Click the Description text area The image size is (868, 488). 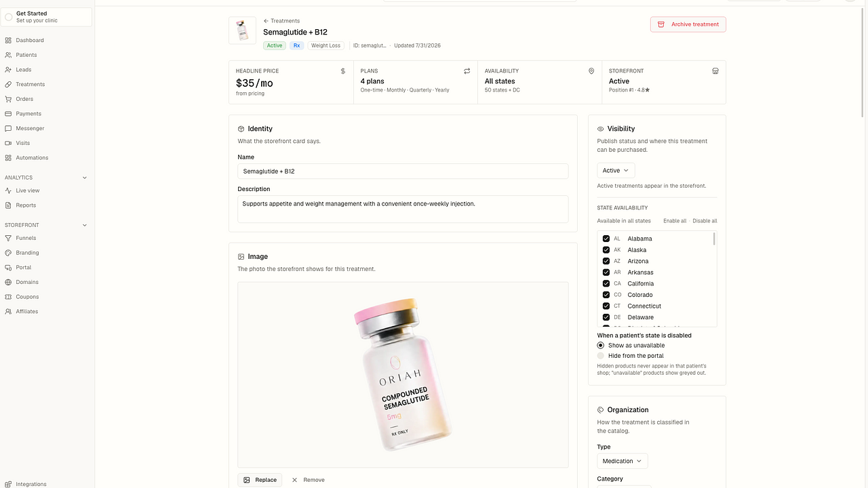(x=403, y=209)
